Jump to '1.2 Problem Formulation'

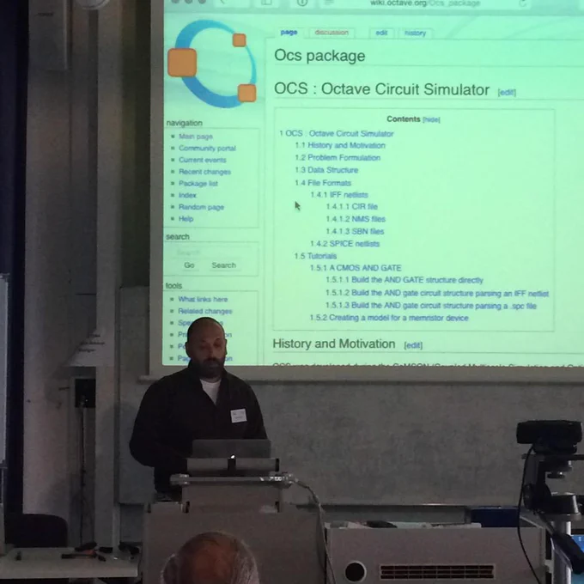338,157
